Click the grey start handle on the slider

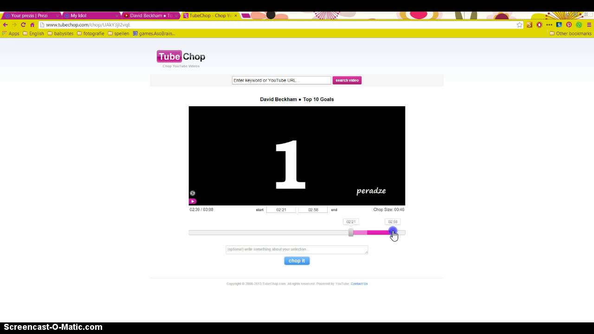[351, 232]
